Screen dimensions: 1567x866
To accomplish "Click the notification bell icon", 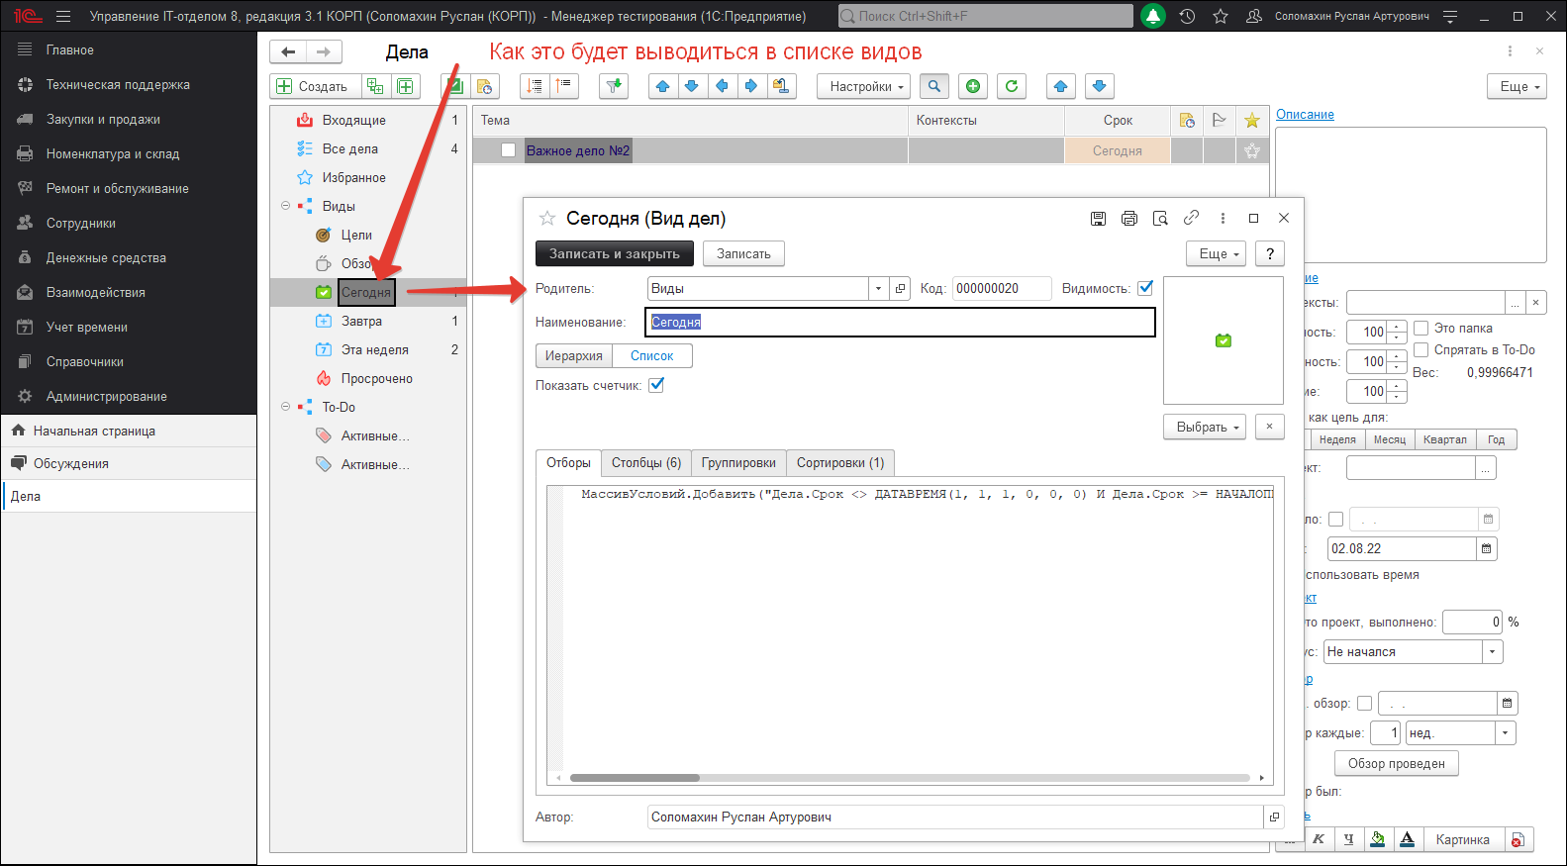I will [1153, 16].
